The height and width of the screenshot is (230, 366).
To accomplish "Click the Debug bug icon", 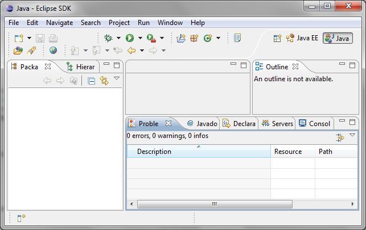I will (108, 38).
